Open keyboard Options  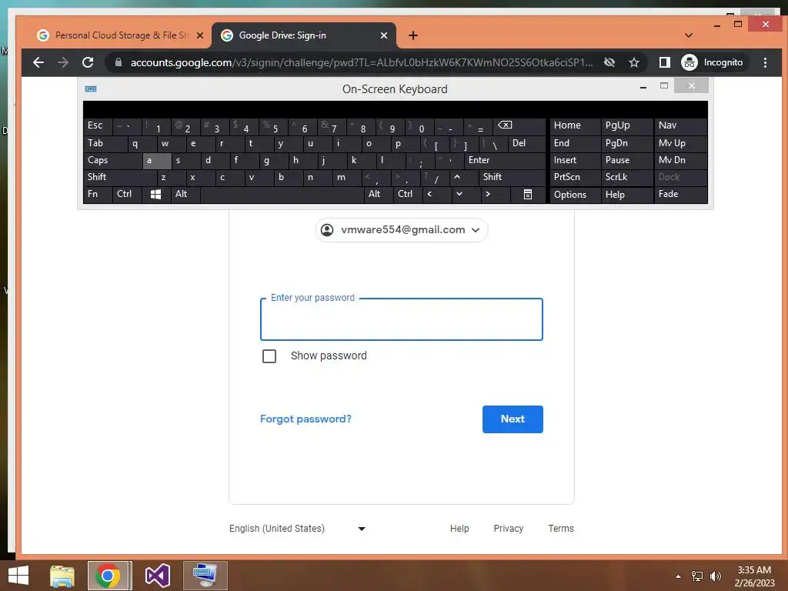[x=575, y=195]
